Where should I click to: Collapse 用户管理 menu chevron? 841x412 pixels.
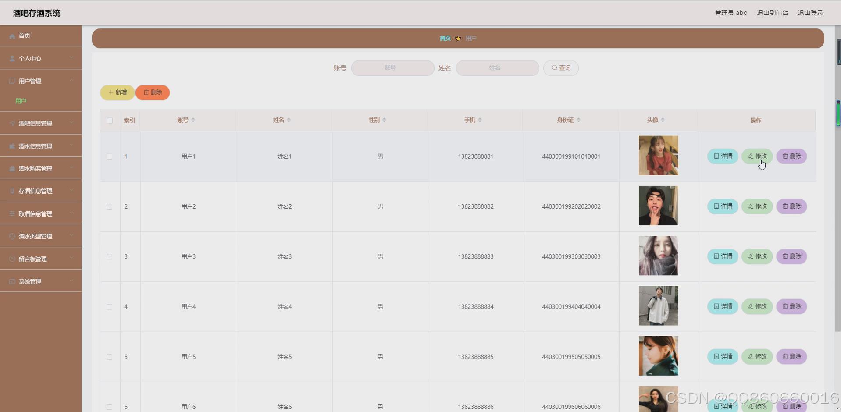pyautogui.click(x=71, y=80)
